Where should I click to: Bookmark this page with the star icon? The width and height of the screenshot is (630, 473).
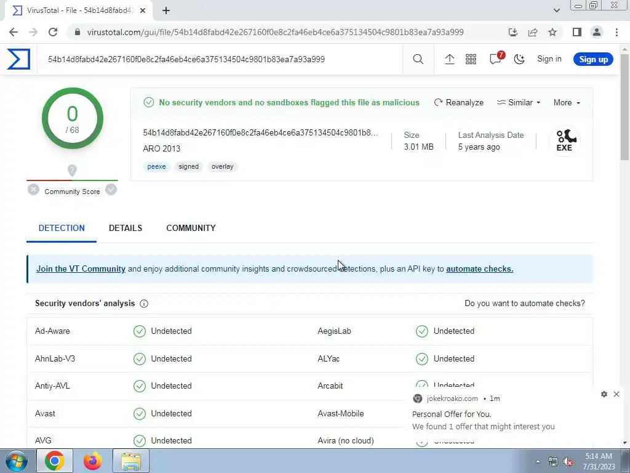coord(552,32)
